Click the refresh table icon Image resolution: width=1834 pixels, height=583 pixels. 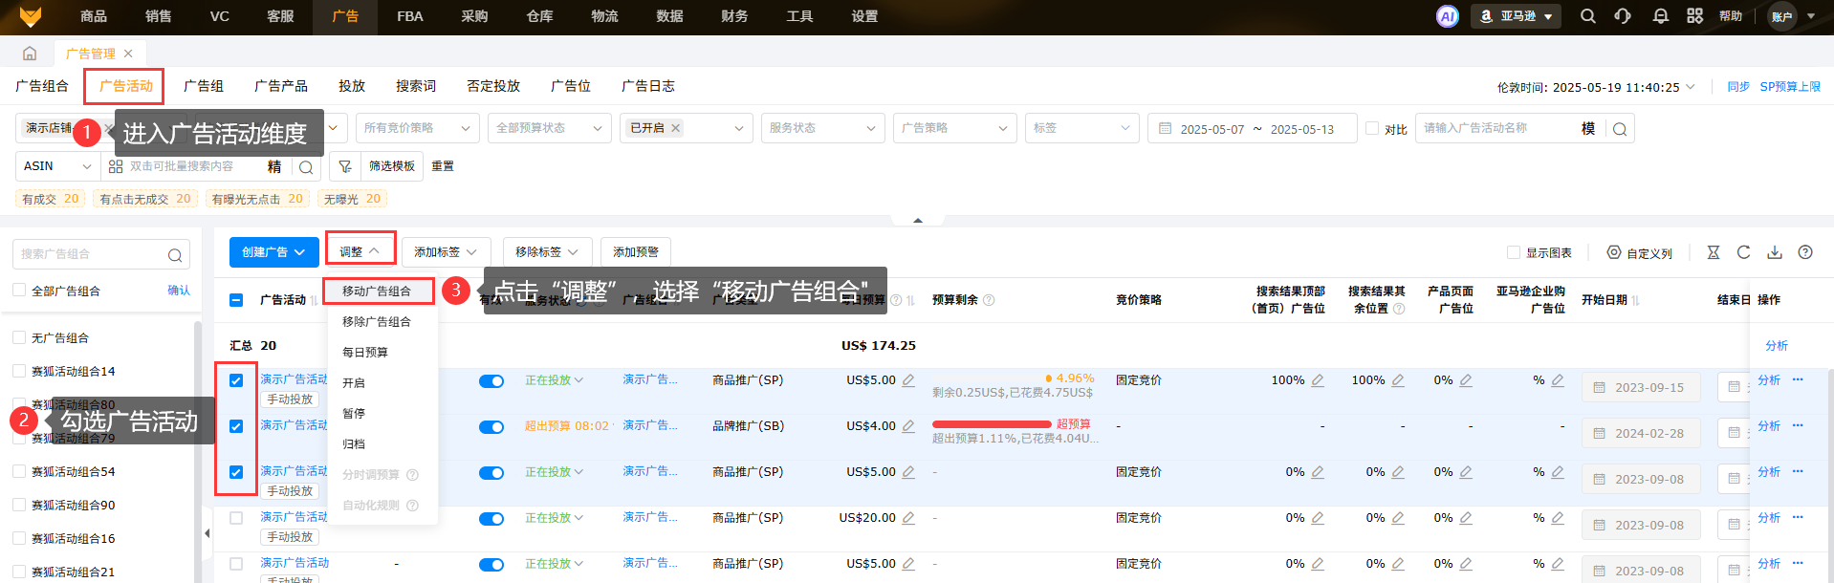[x=1743, y=252]
